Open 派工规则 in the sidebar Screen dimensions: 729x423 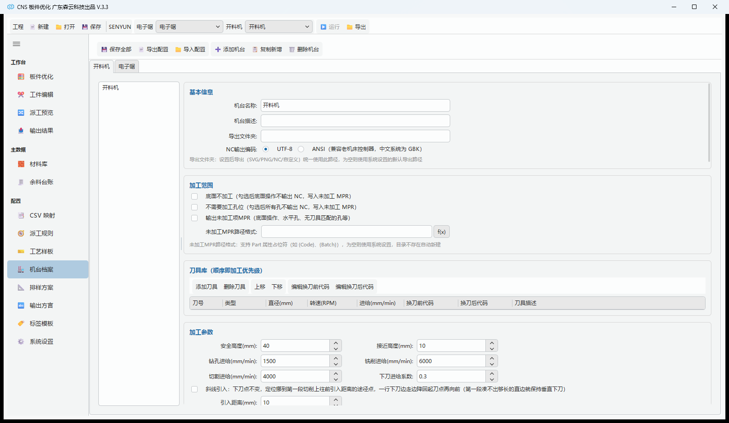(x=48, y=233)
